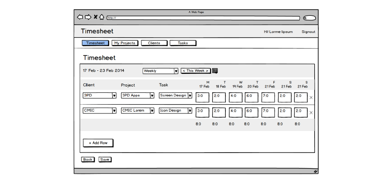
Task: Open the Icon Design task dropdown
Action: (190, 111)
